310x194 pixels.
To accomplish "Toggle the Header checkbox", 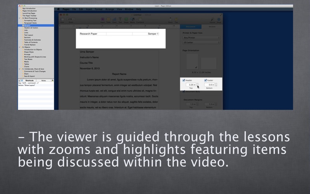I will [184, 80].
